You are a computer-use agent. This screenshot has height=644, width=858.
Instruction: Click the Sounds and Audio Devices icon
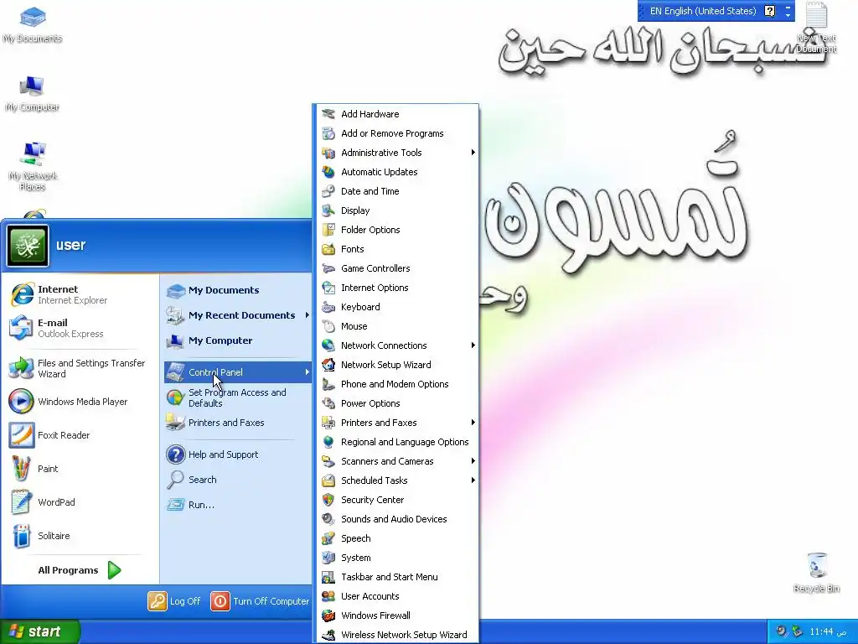coord(328,519)
